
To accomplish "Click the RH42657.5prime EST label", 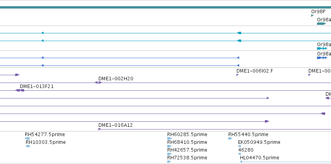I will 187,150.
